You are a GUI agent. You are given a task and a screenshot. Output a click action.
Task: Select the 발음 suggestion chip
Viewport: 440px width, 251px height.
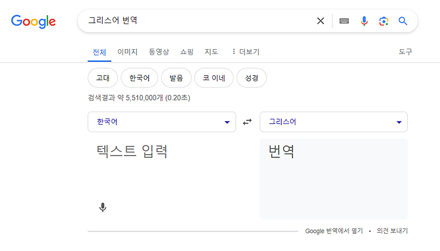[x=176, y=78]
